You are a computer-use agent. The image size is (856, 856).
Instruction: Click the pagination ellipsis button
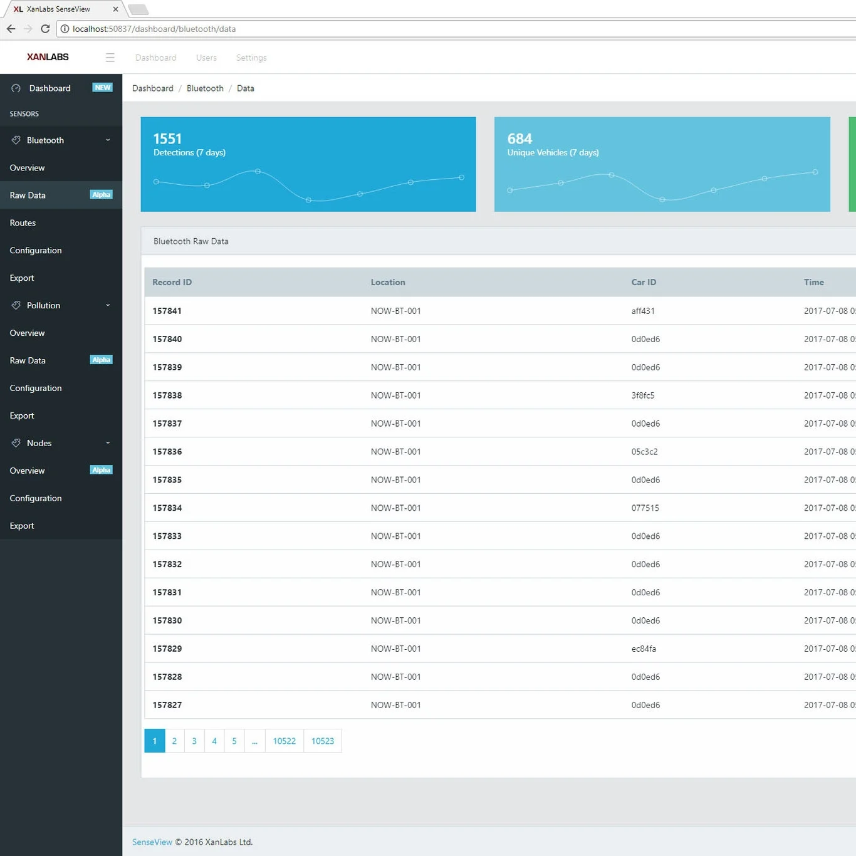[x=254, y=741]
